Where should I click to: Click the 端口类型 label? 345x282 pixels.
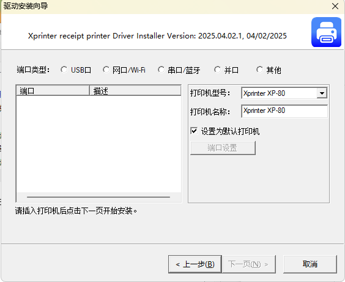[x=33, y=70]
